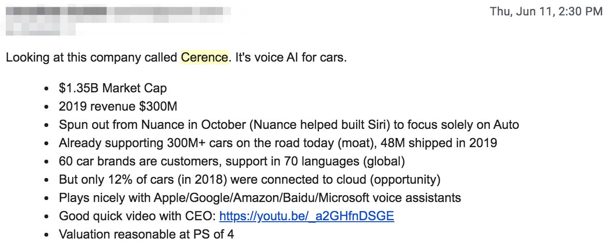Open the youtu.be video link
The width and height of the screenshot is (608, 252).
[x=306, y=216]
